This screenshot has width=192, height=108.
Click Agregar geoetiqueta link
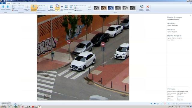172,25
